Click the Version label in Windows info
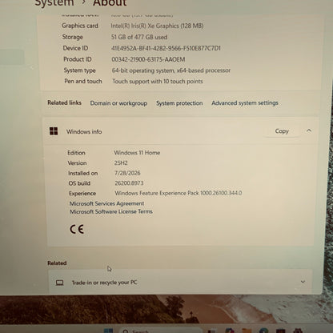333x333 pixels. pyautogui.click(x=77, y=163)
